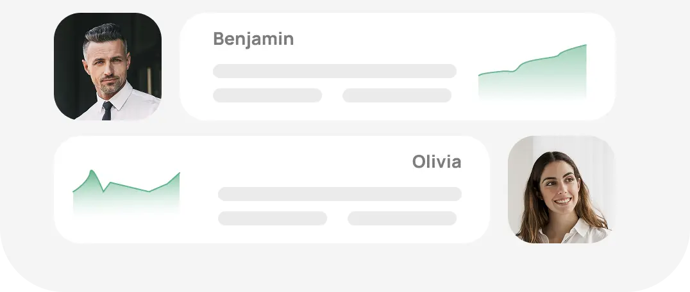This screenshot has height=292, width=690.
Task: Click the short left placeholder bar in Benjamin's card
Action: click(x=267, y=95)
